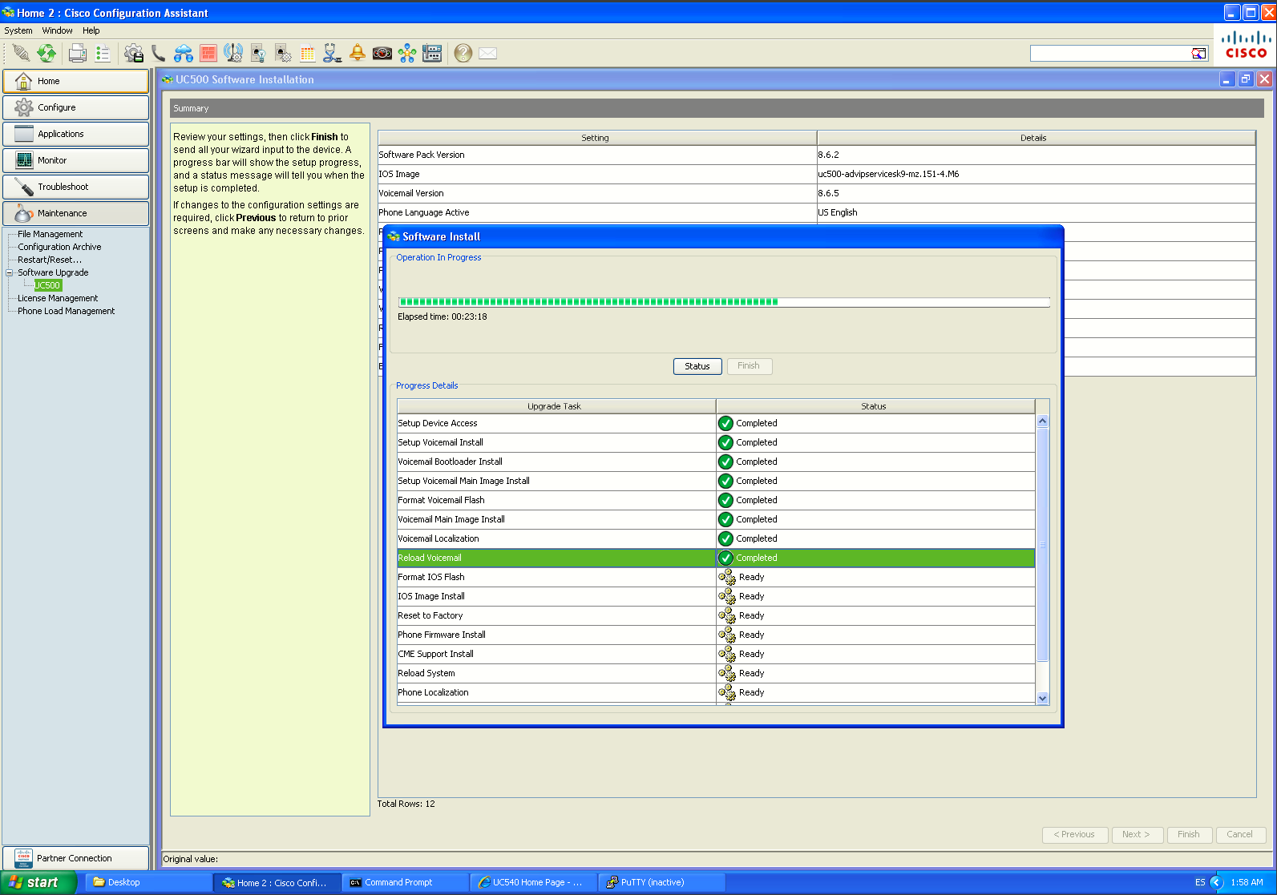
Task: Click the progress list scroll-down arrow
Action: (x=1043, y=698)
